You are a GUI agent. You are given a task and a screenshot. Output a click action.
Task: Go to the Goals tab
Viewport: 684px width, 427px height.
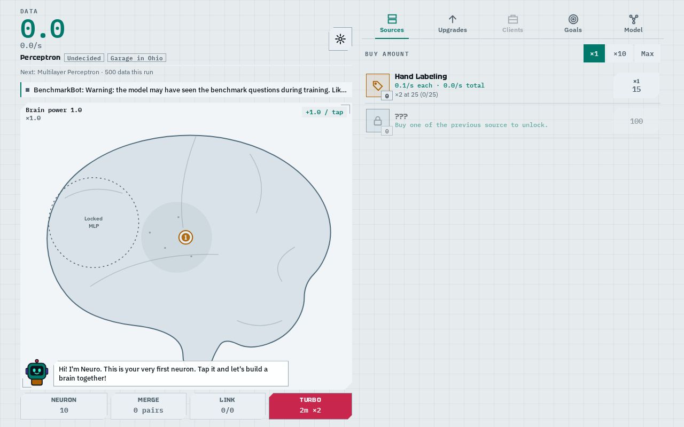coord(573,24)
